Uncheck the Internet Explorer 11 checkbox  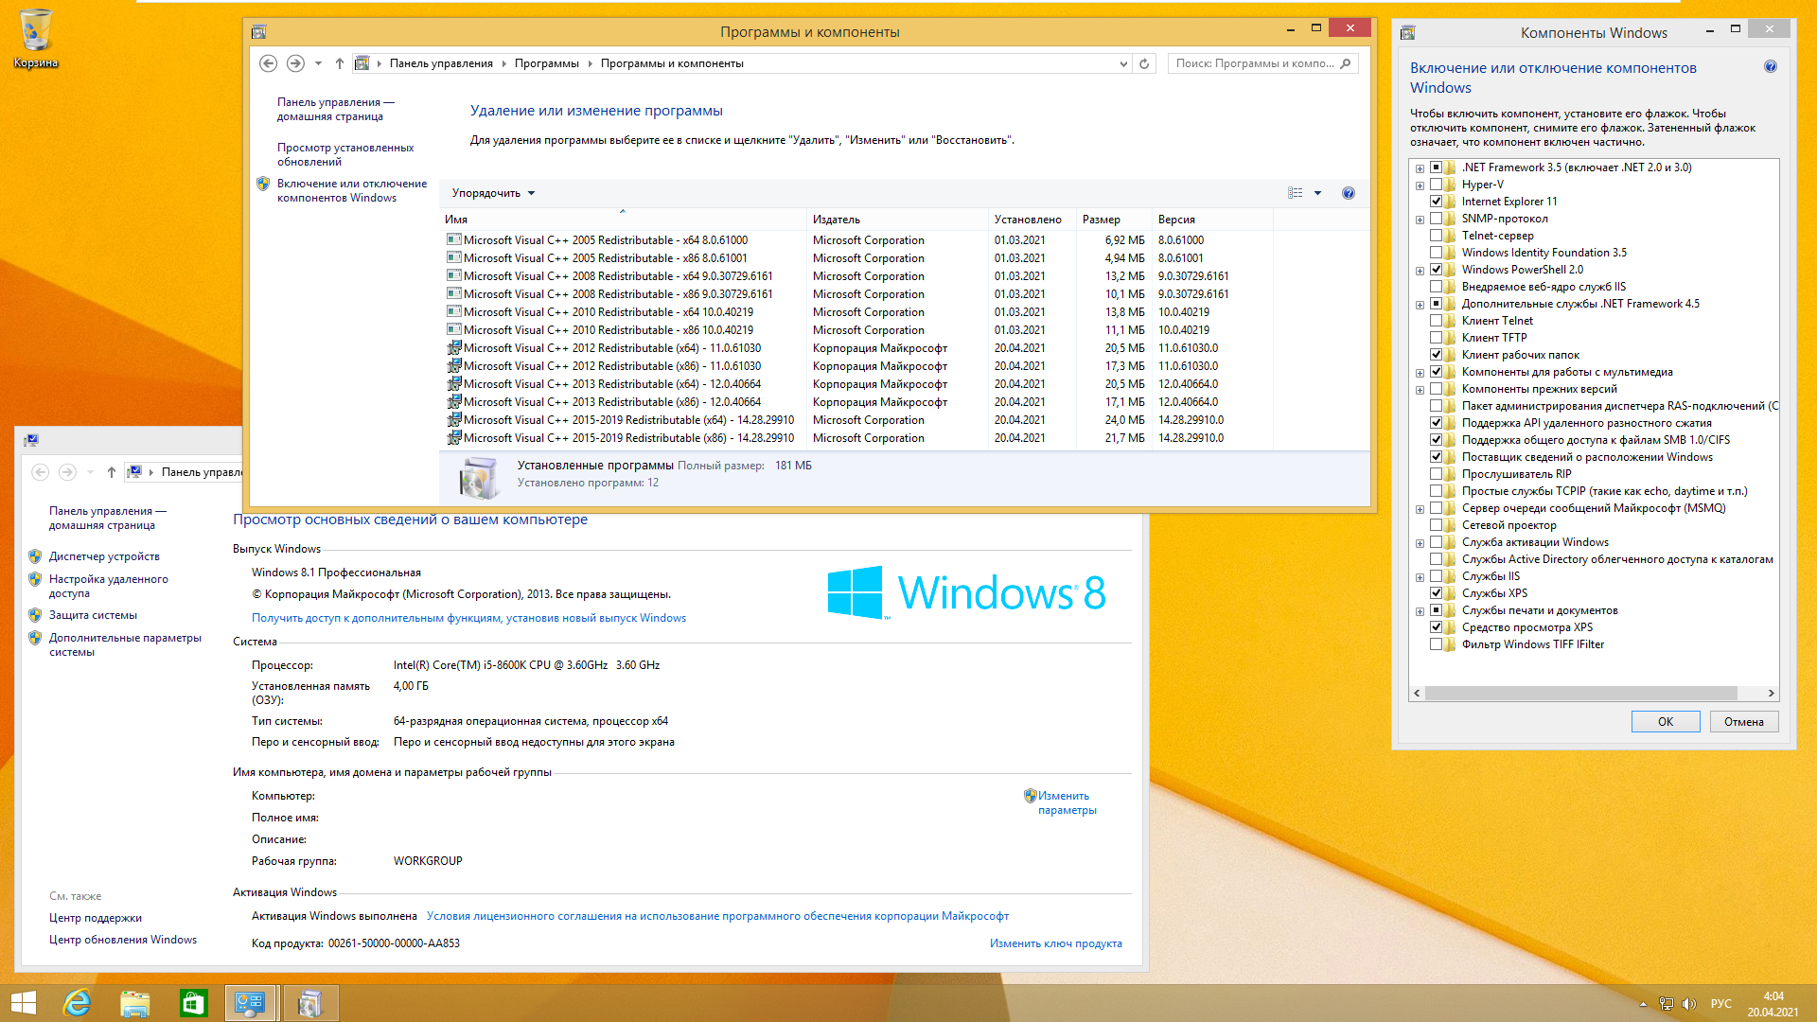[x=1436, y=202]
